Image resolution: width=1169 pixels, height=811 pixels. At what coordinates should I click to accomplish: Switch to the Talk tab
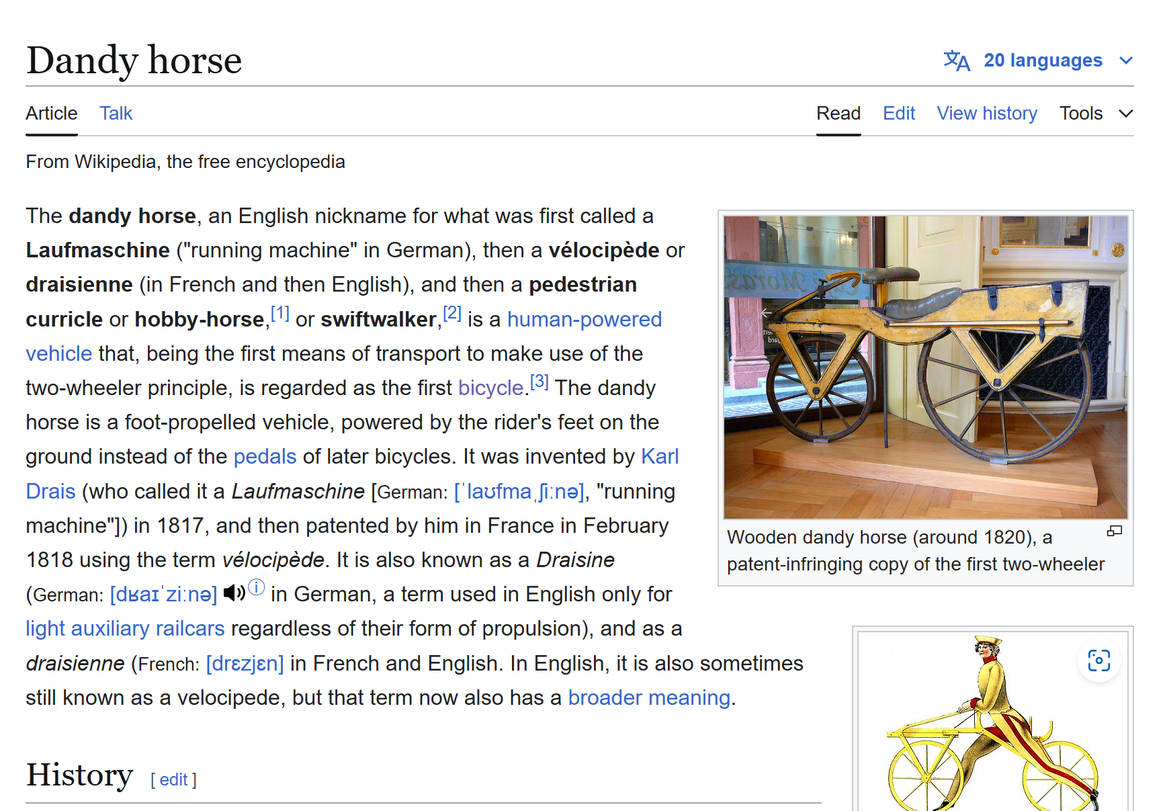click(116, 114)
